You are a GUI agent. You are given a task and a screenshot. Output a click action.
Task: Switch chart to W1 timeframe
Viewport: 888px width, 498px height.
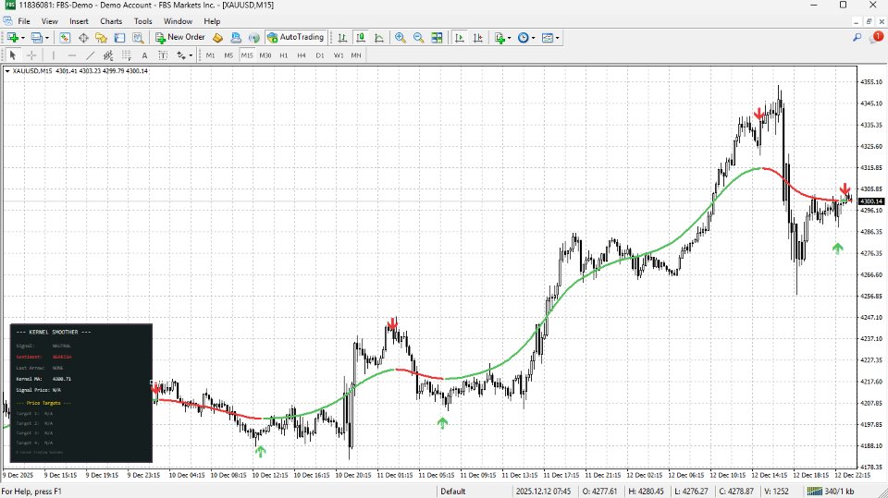(x=339, y=55)
